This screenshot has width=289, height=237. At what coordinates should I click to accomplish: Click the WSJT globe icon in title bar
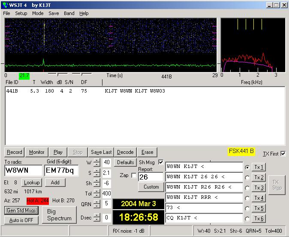coord(5,5)
